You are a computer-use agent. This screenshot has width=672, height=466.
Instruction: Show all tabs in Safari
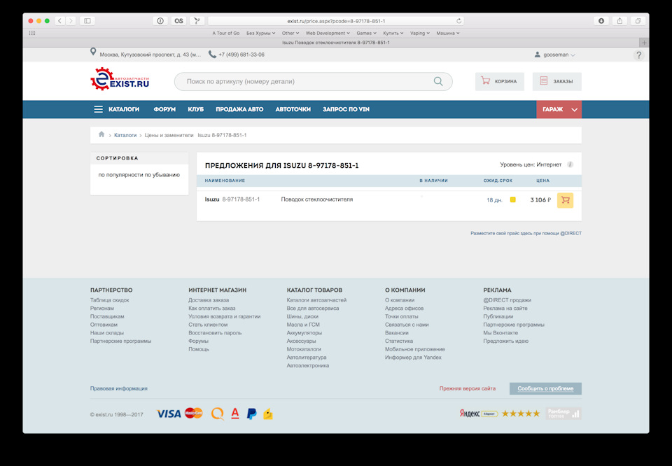click(x=638, y=20)
